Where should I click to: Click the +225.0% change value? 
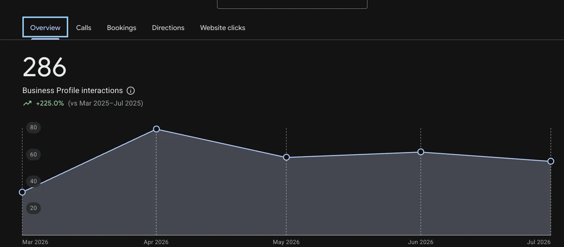pos(50,103)
